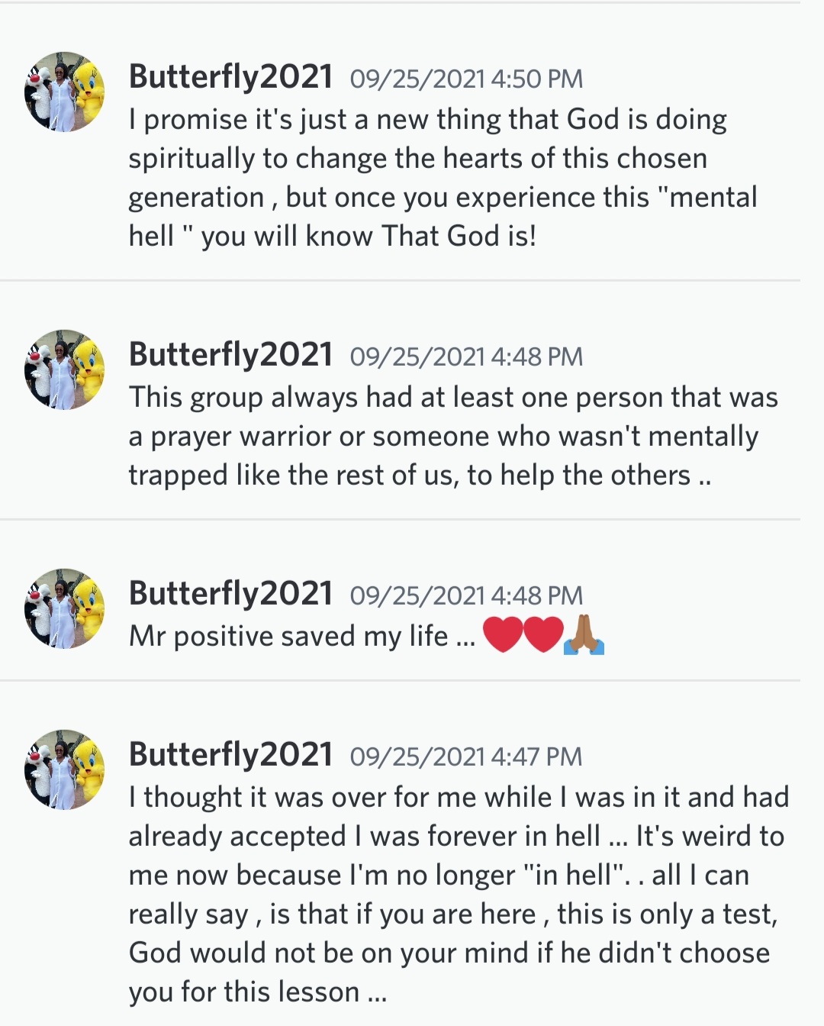This screenshot has height=1026, width=824.
Task: Select Butterfly2021 username on the 4:47 PM message
Action: [230, 755]
